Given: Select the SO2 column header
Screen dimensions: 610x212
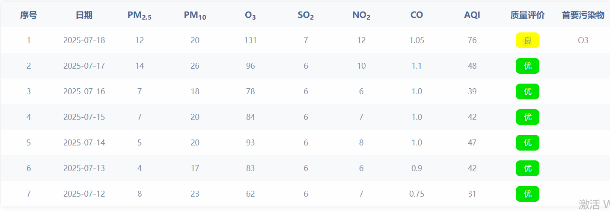Looking at the screenshot, I should click(x=306, y=16).
